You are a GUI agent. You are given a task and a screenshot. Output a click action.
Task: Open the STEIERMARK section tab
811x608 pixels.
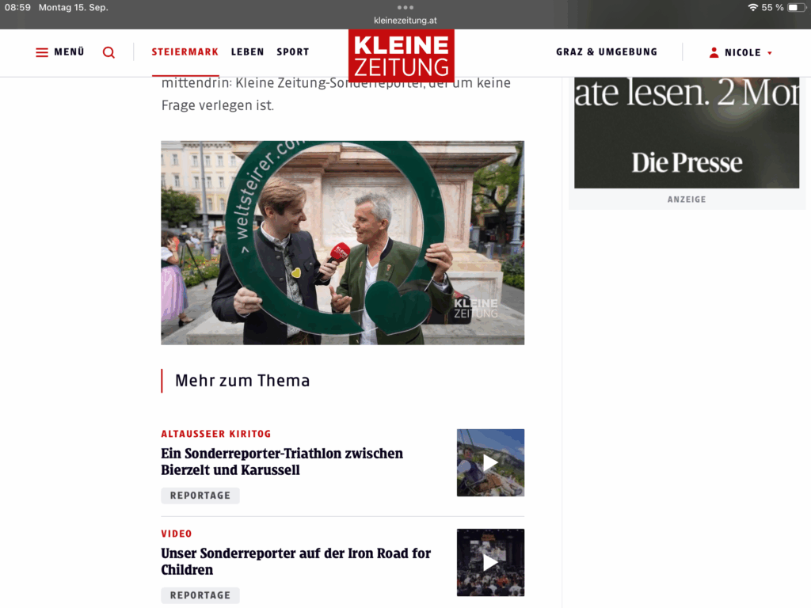tap(185, 51)
